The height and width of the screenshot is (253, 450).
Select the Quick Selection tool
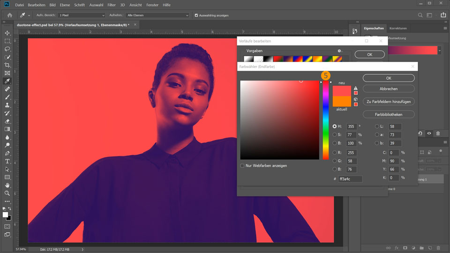click(7, 57)
